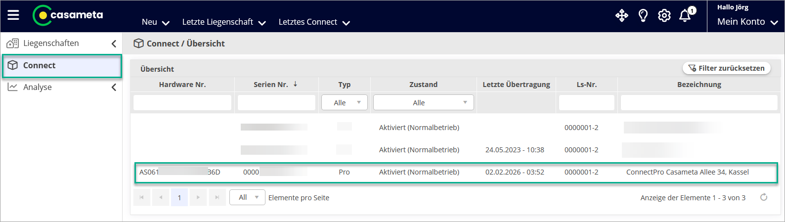Collapse the Liegenschaften sidebar chevron
This screenshot has width=785, height=222.
click(114, 44)
